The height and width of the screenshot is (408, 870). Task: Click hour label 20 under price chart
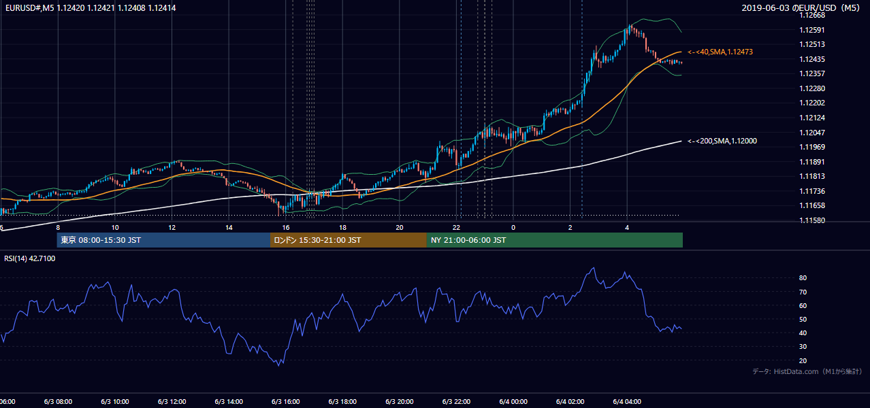[400, 227]
